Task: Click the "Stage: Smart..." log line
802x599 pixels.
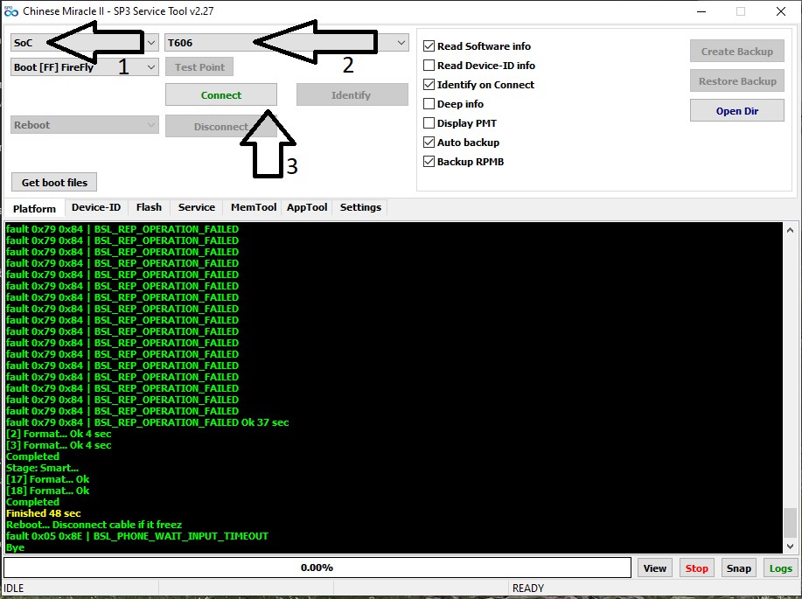Action: coord(43,468)
